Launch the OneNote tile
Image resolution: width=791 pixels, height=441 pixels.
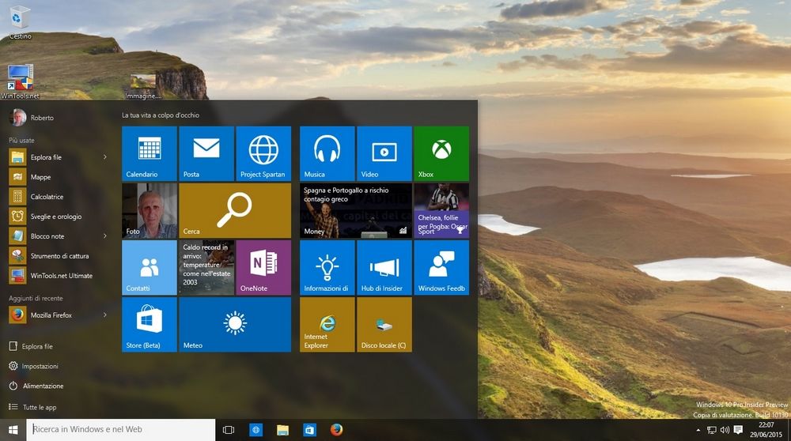click(263, 267)
